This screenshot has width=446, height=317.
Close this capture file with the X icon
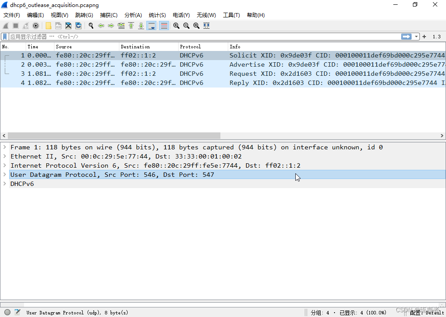coord(68,26)
